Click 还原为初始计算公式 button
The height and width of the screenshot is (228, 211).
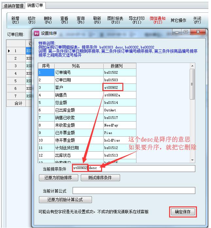65,199
